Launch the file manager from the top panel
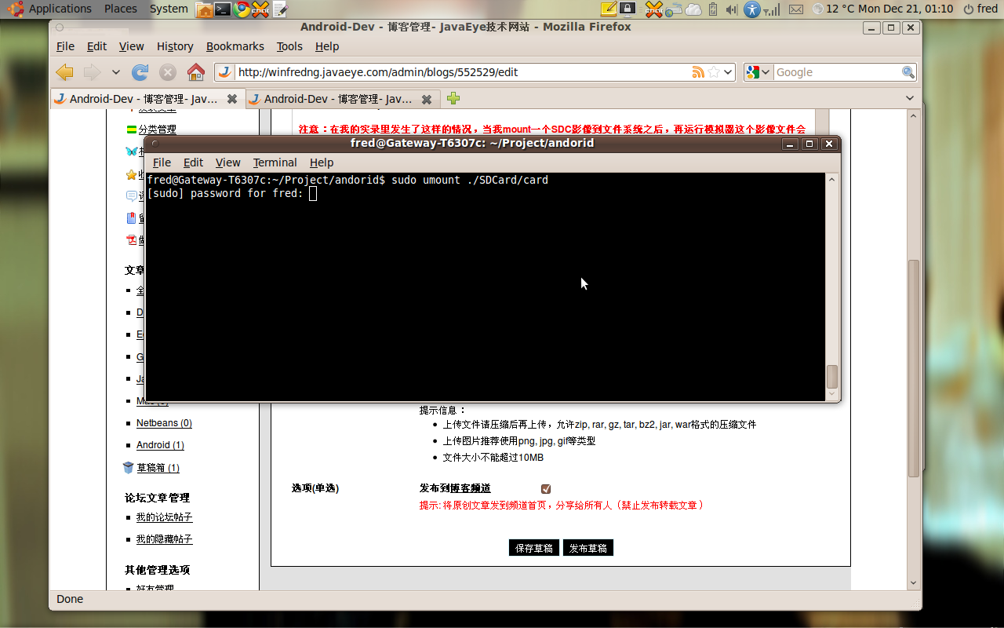Screen dimensions: 1004x628 [x=204, y=9]
